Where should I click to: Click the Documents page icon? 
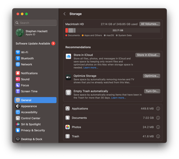point(67,118)
